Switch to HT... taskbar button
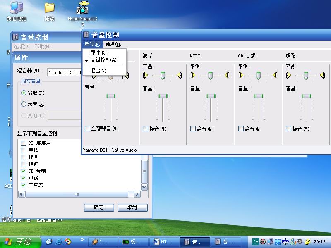The image size is (331, 248). tap(164, 242)
